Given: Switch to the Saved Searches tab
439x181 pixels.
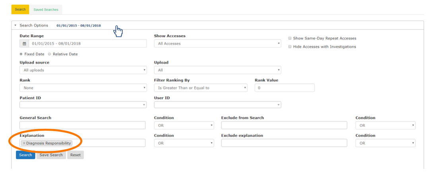Looking at the screenshot, I should click(x=46, y=10).
